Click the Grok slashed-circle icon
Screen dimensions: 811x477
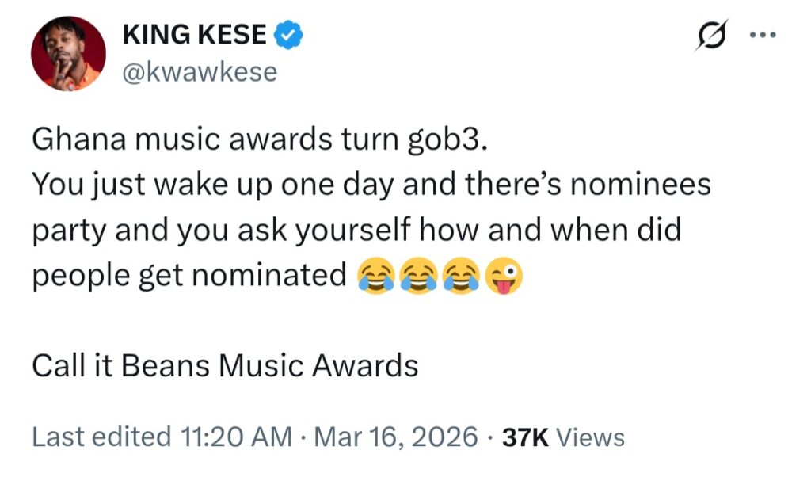coord(711,36)
